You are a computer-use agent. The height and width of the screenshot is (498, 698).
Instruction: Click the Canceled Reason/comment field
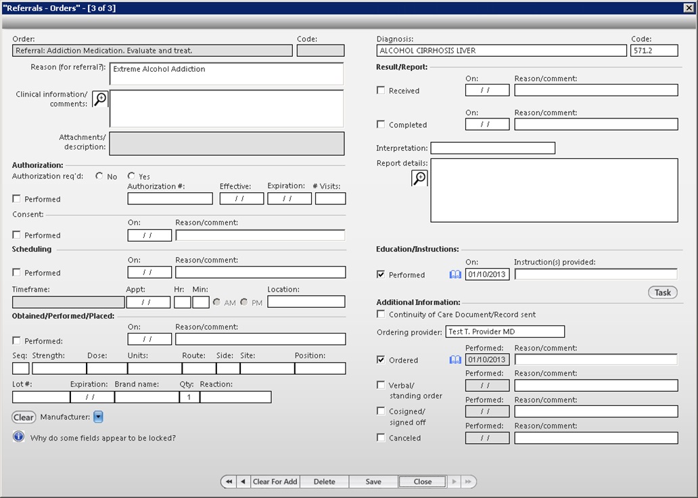[596, 438]
